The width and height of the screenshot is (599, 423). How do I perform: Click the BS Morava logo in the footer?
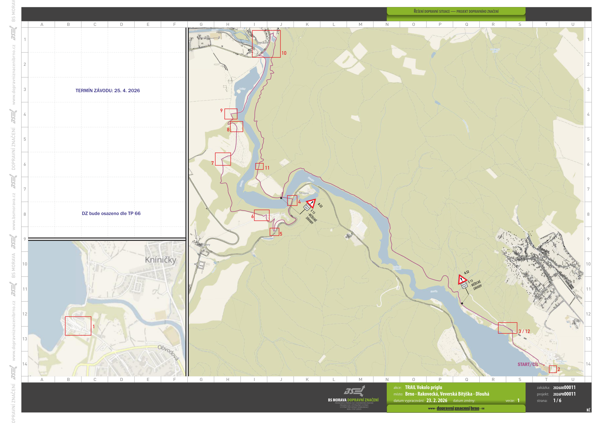[354, 391]
